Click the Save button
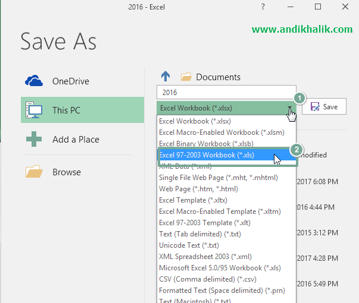 (324, 106)
